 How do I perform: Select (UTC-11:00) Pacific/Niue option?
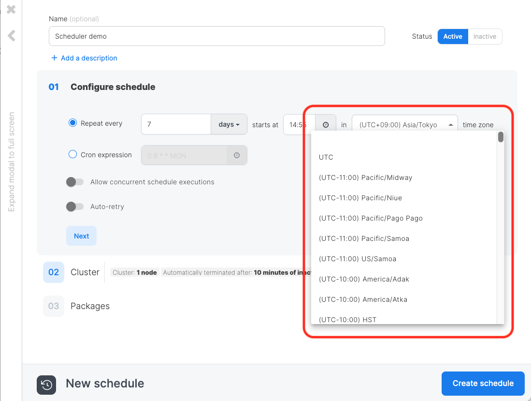click(x=404, y=198)
